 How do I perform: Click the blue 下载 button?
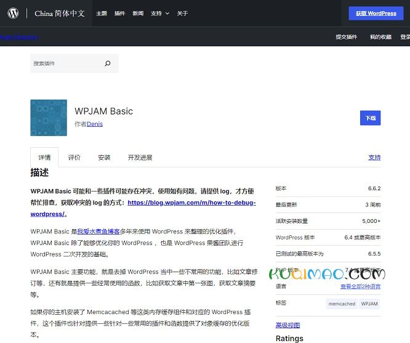coord(370,118)
